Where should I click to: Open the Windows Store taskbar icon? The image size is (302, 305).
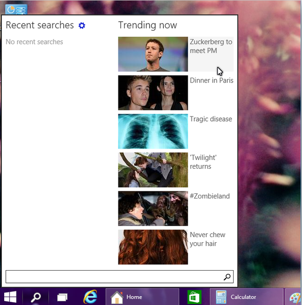194,297
